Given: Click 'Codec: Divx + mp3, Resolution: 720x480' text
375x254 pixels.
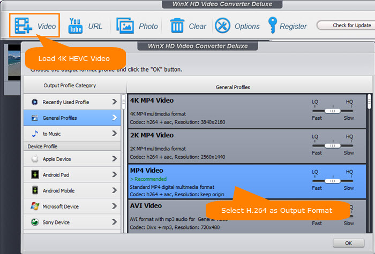Looking at the screenshot, I should [175, 227].
